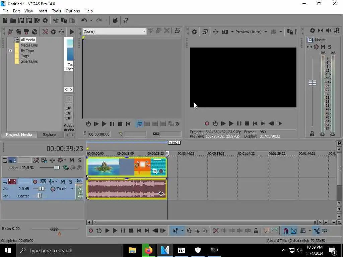The height and width of the screenshot is (257, 343).
Task: Switch to the Explorer tab
Action: pyautogui.click(x=50, y=135)
